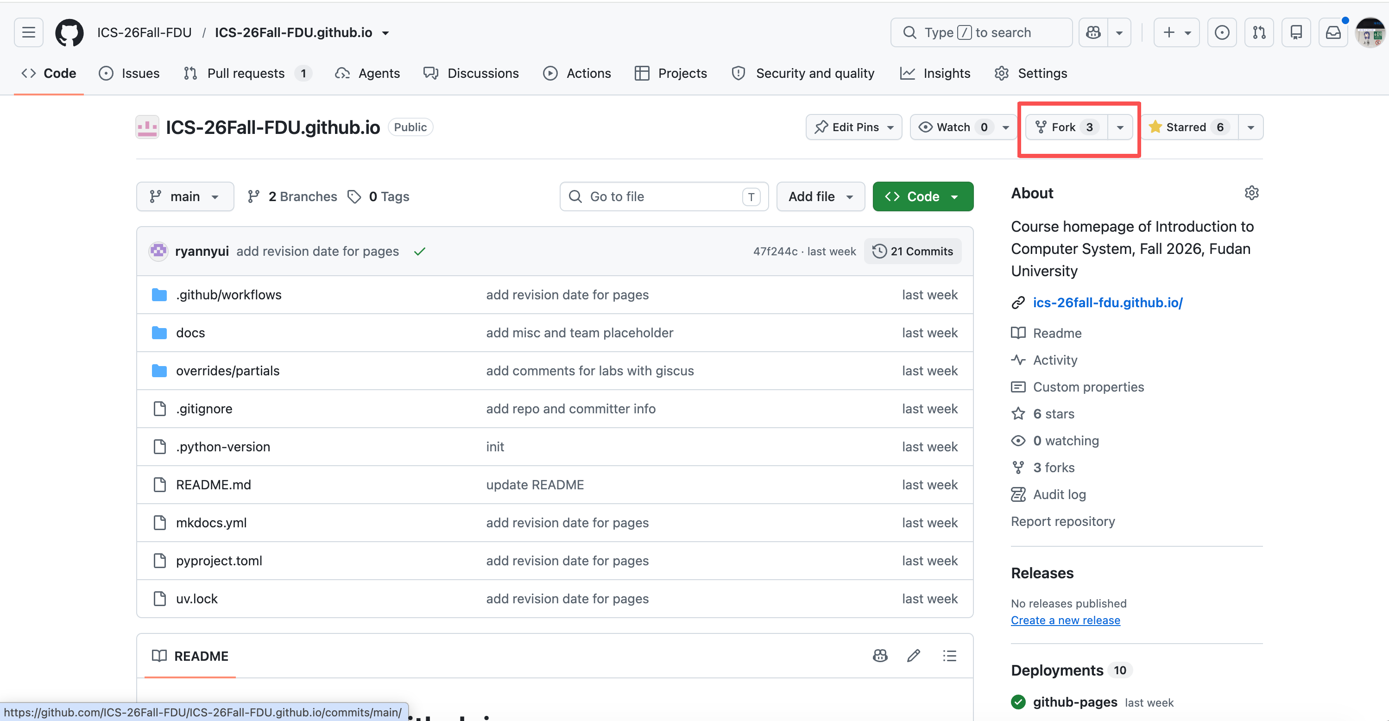This screenshot has width=1389, height=721.
Task: Go to GitHub homepage via Octocat logo
Action: coord(69,32)
